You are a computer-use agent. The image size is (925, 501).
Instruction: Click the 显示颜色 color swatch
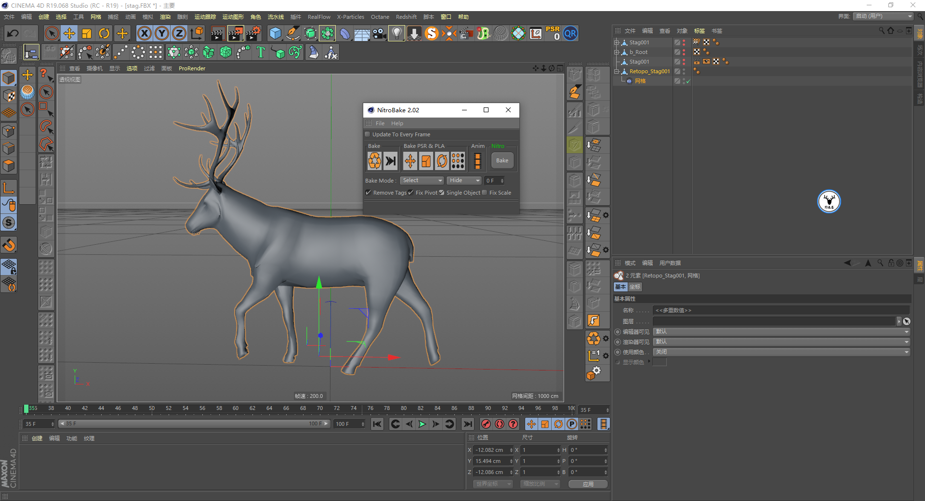tap(660, 362)
